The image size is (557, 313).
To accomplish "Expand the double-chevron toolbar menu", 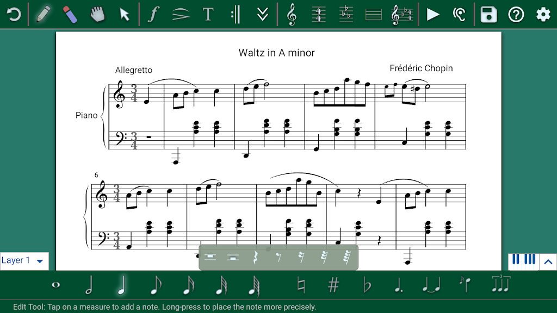I will click(x=263, y=15).
